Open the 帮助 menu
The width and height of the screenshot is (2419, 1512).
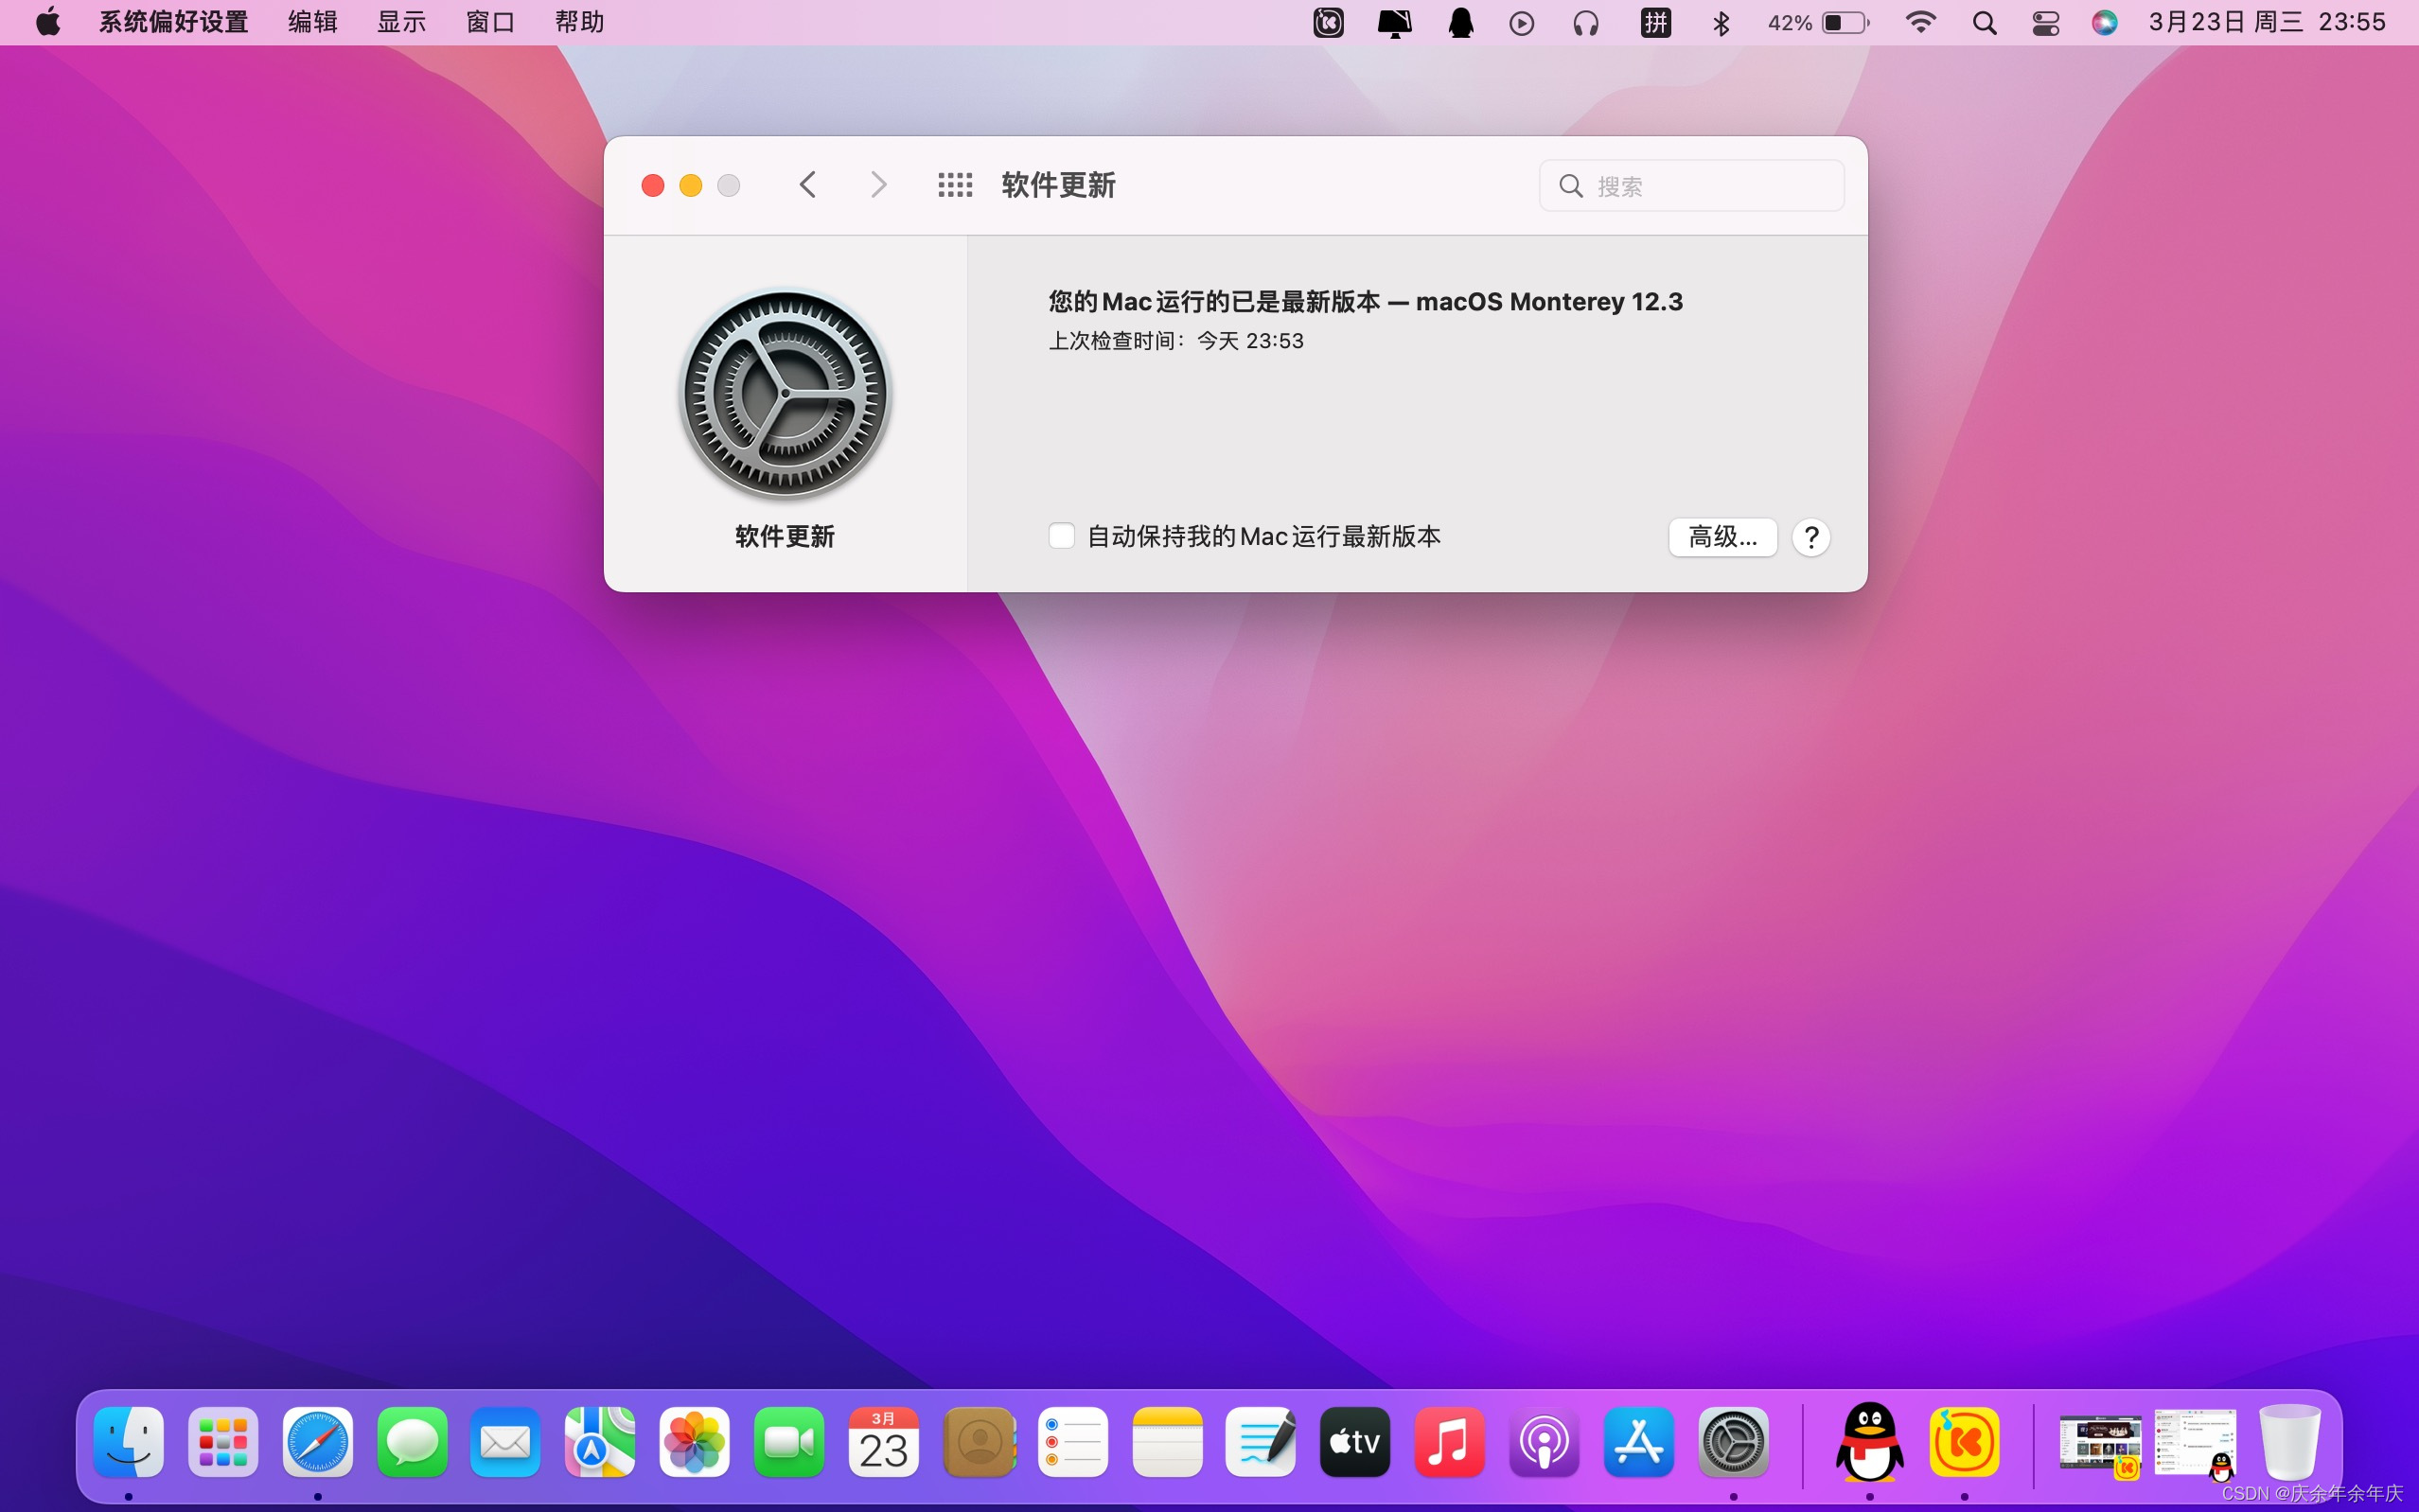[579, 22]
